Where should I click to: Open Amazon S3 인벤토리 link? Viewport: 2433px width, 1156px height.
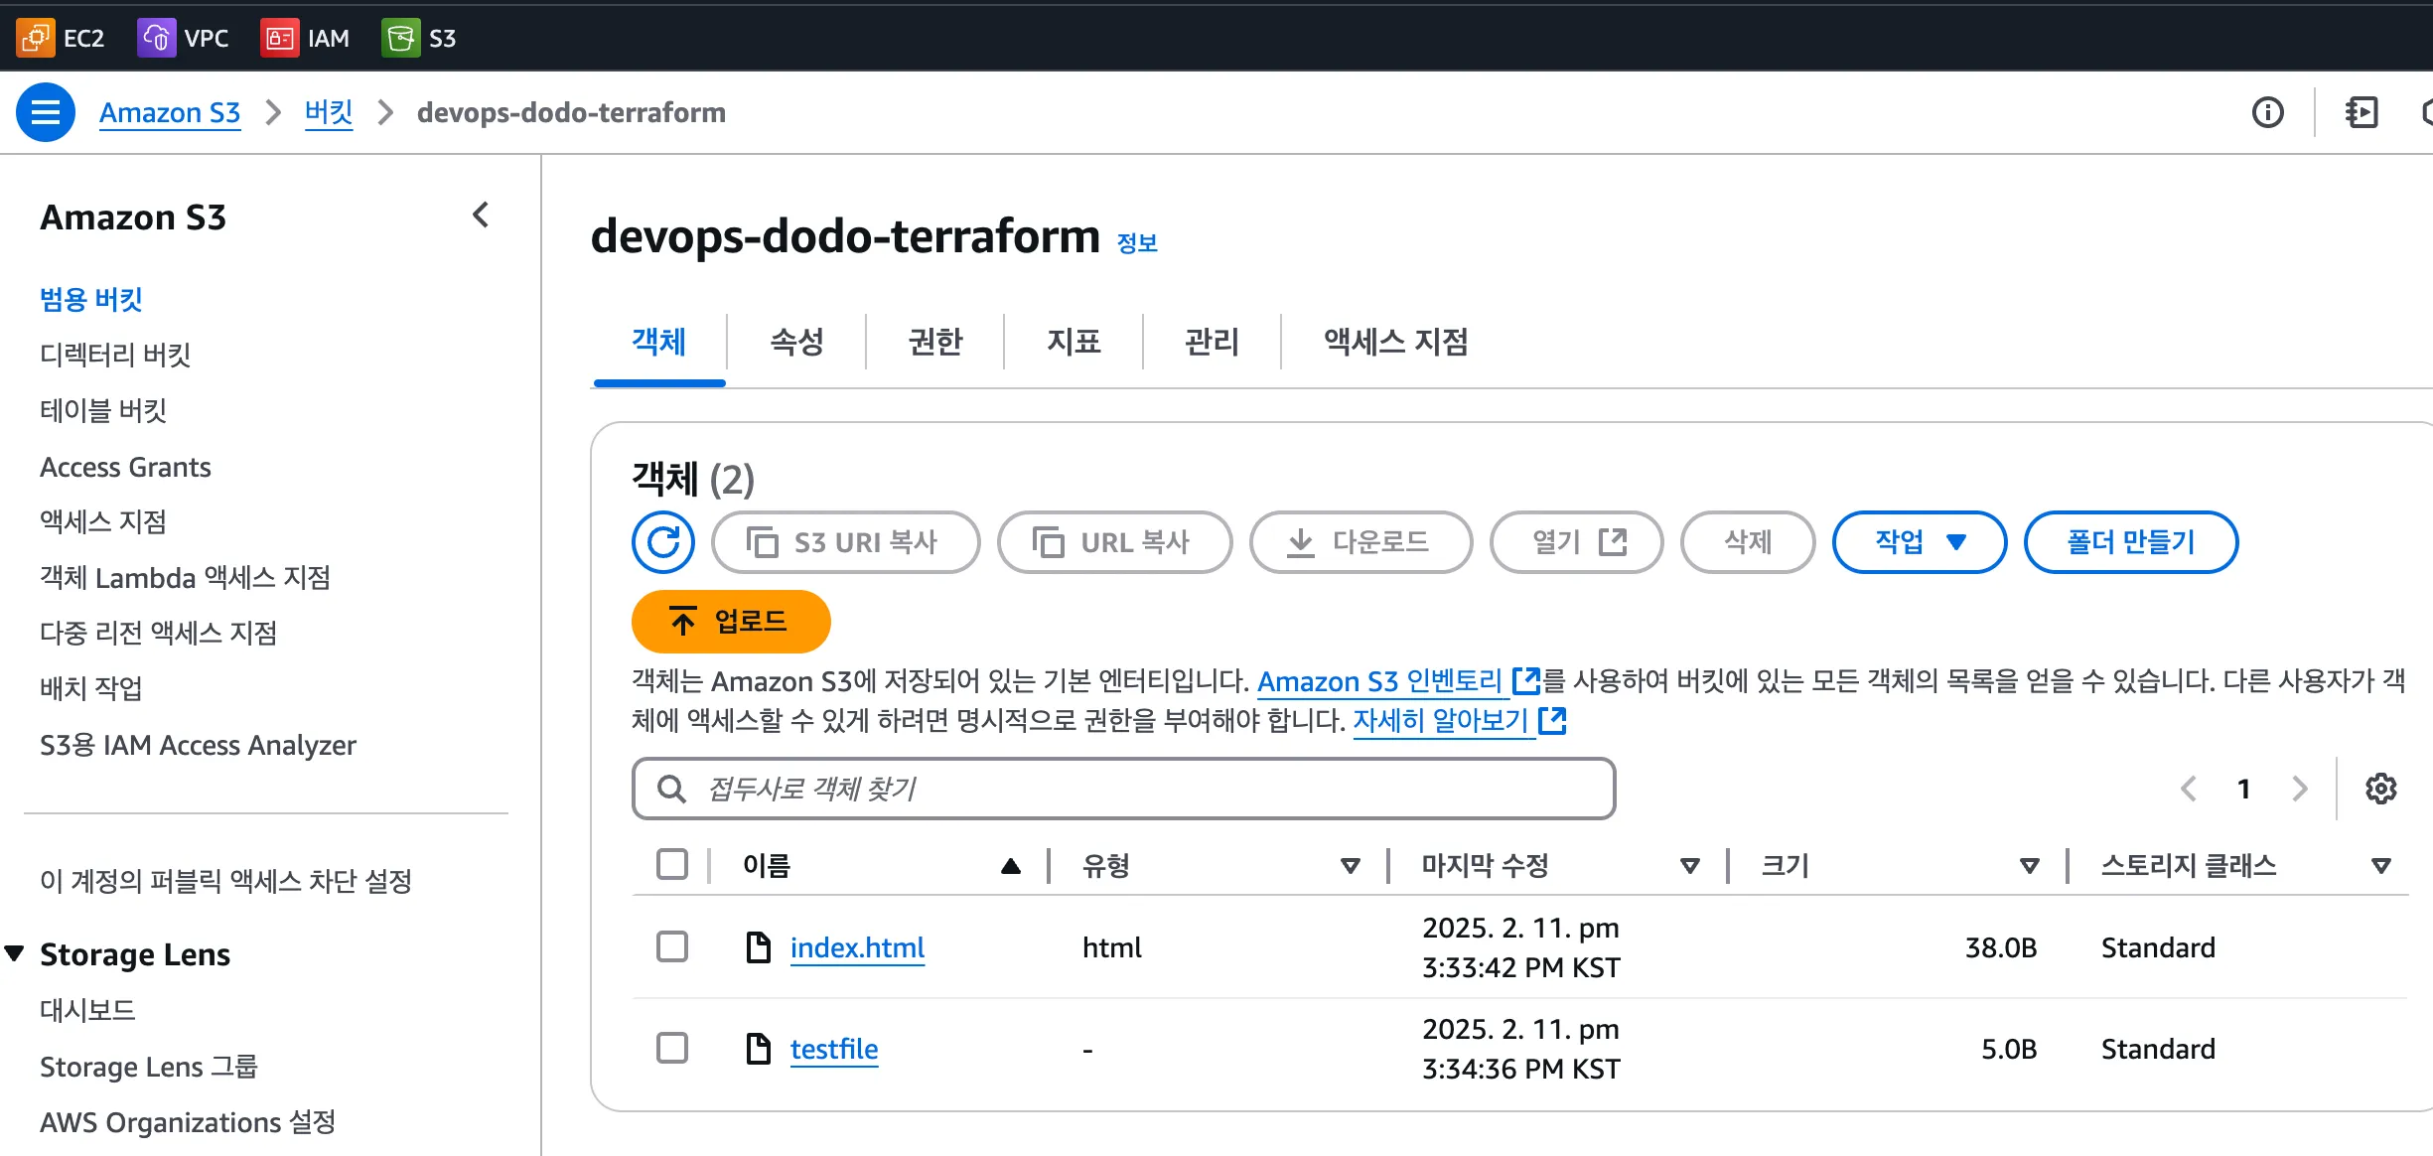[1398, 681]
